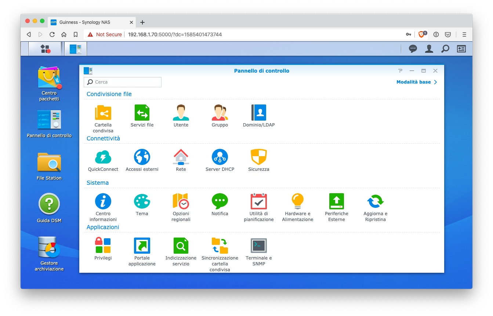This screenshot has height=316, width=493.
Task: Click the browser address bar URL
Action: tap(175, 34)
